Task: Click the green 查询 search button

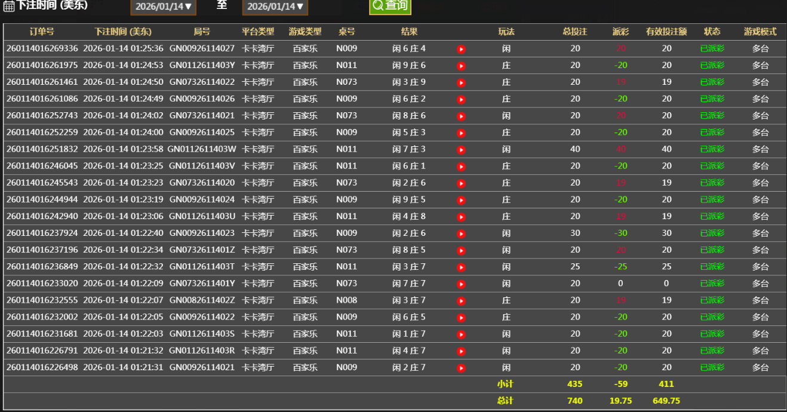Action: [390, 6]
